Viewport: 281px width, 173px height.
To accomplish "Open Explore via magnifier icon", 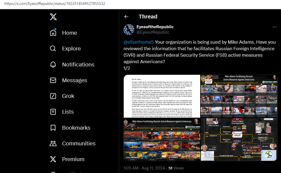I will click(53, 49).
